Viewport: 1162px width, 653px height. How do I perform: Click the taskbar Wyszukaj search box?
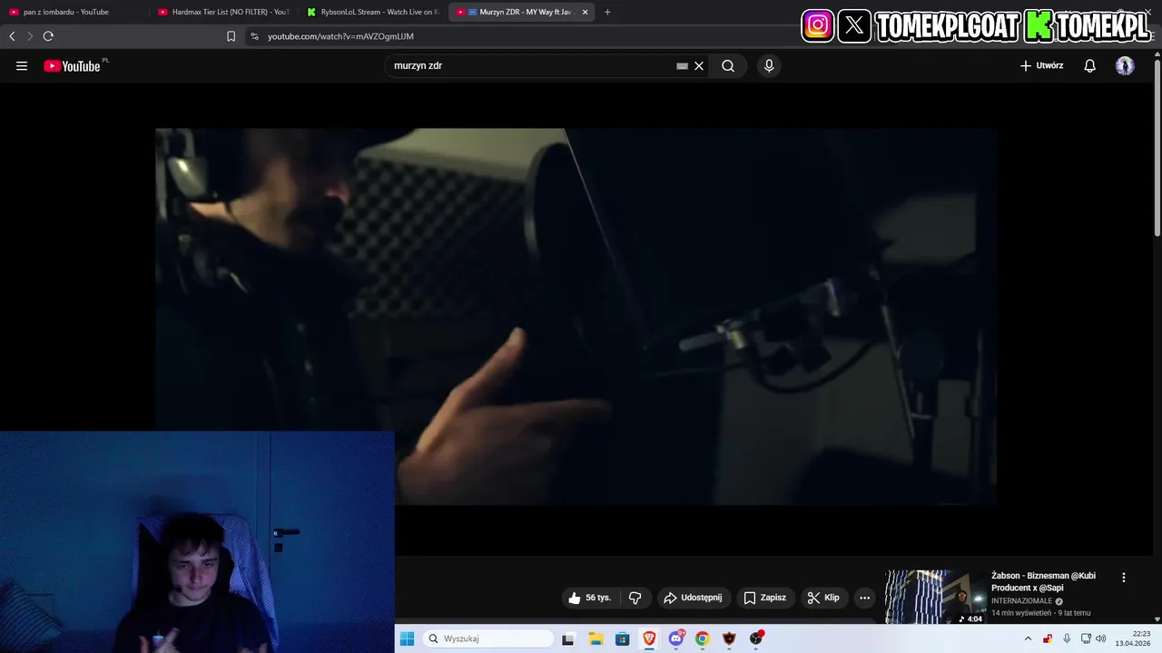point(488,638)
